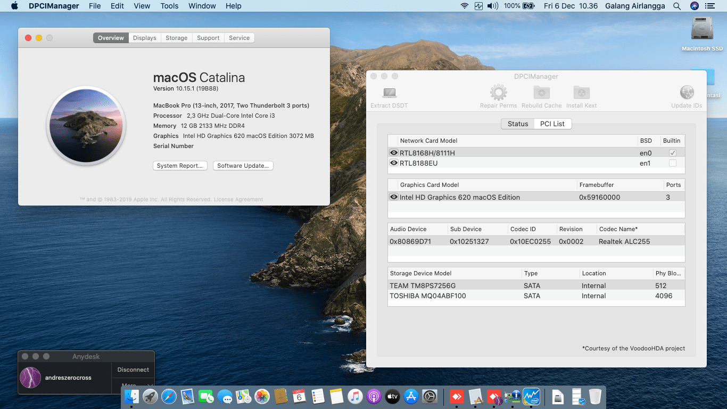Screen dimensions: 727x409
Task: Open Reminders from the dock
Action: (318, 396)
